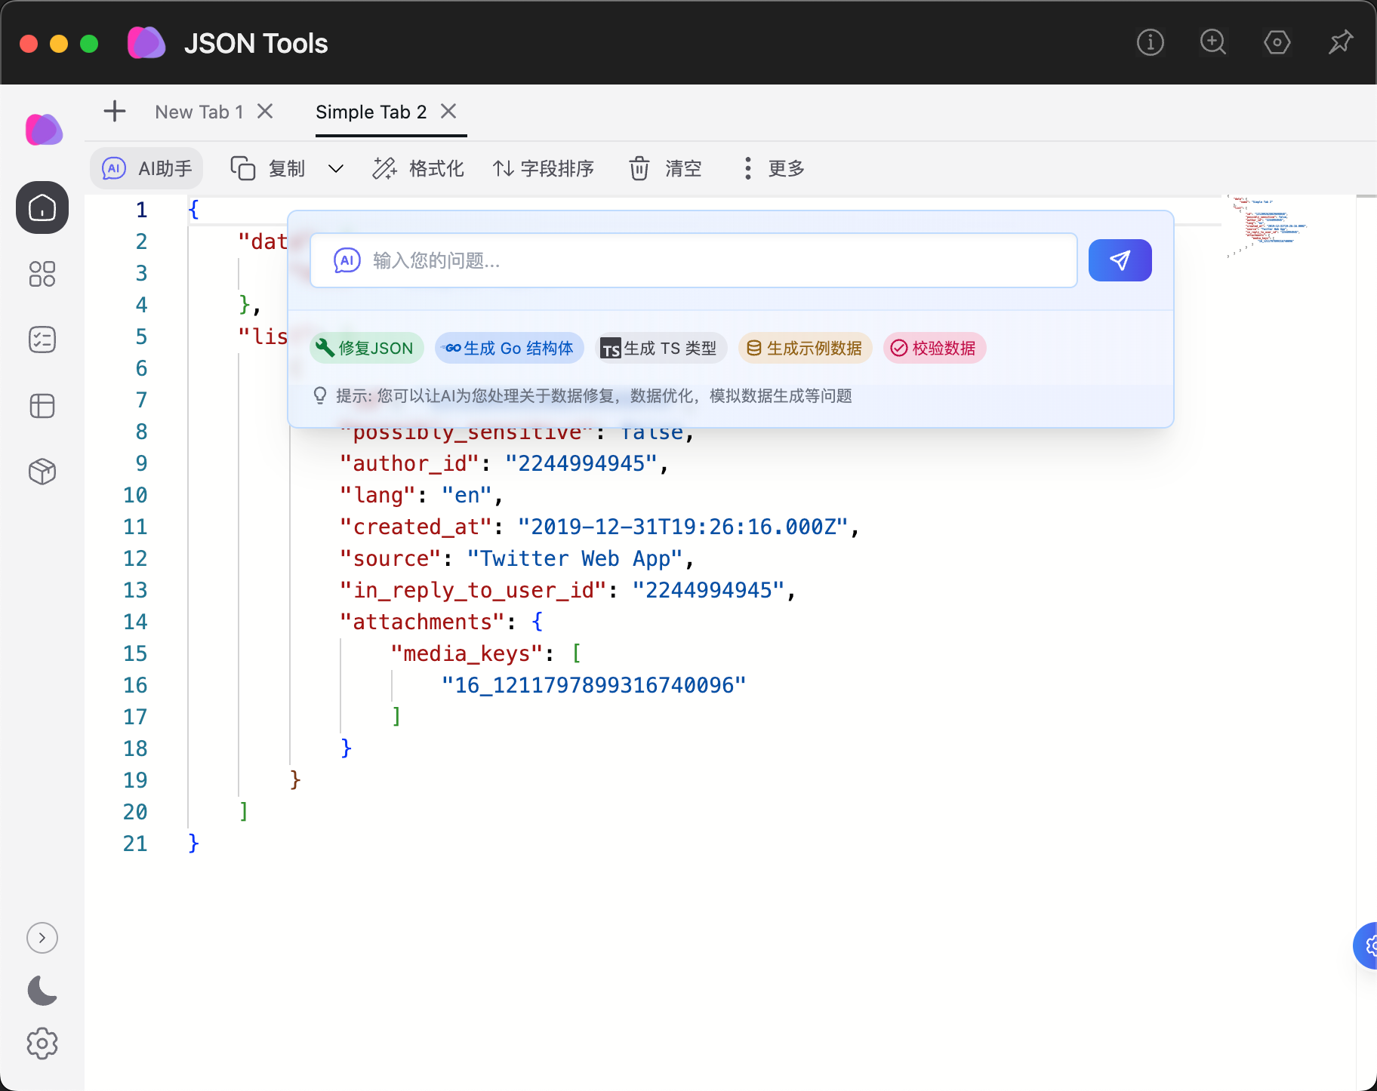This screenshot has width=1377, height=1091.
Task: Click the "2019-12-31T19:26:16.000Z" timestamp value
Action: [684, 527]
